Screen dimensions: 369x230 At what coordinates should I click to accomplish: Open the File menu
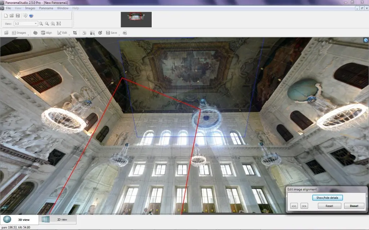[x=9, y=8]
